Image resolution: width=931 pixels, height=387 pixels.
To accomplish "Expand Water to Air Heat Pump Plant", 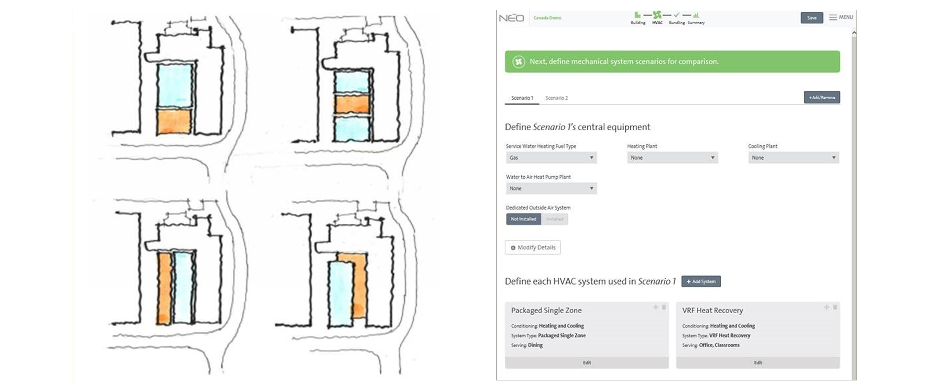I will click(551, 188).
